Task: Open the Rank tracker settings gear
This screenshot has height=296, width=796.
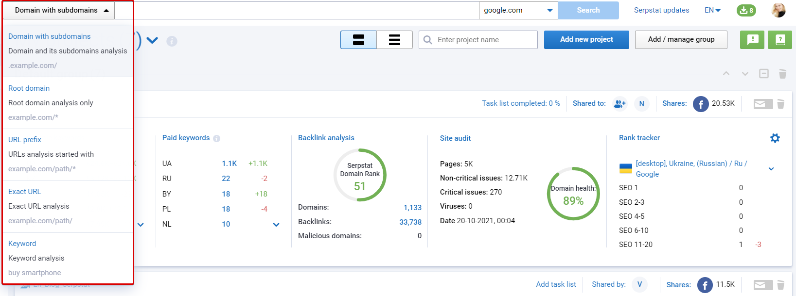Action: point(775,138)
